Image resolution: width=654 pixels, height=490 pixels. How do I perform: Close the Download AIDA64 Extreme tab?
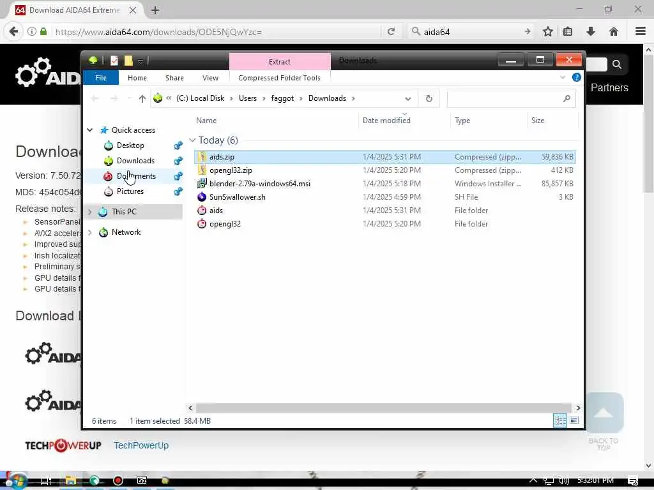pyautogui.click(x=133, y=10)
